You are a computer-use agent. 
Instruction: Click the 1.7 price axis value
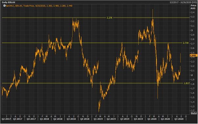click(193, 89)
